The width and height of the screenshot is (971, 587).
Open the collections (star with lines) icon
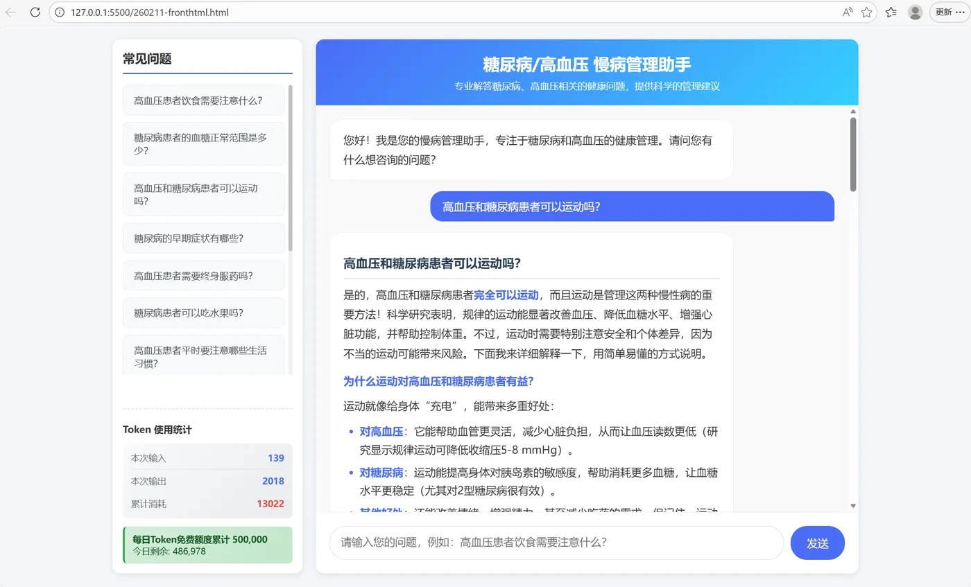click(x=891, y=12)
